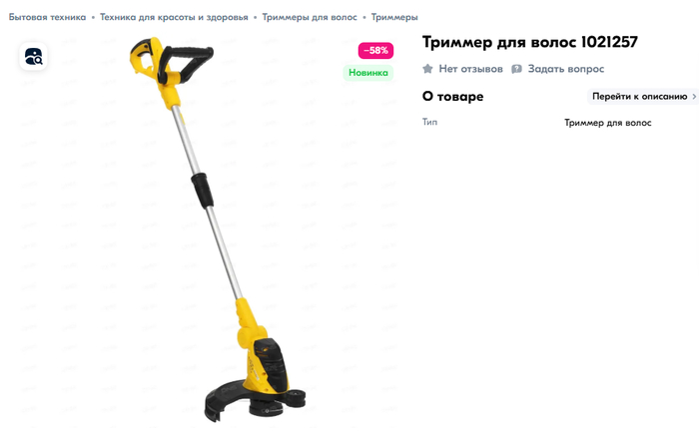Click the pink -58% discount badge
The height and width of the screenshot is (448, 699).
click(x=375, y=50)
